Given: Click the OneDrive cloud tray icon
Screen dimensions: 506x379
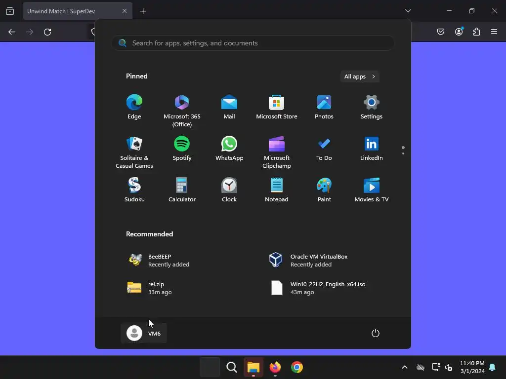Looking at the screenshot, I should pos(421,367).
